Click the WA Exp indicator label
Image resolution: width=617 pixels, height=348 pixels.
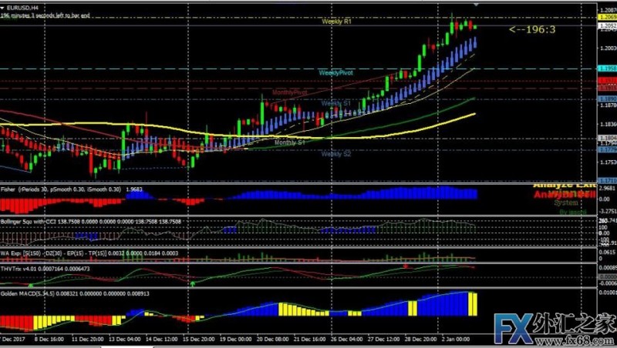(x=89, y=253)
